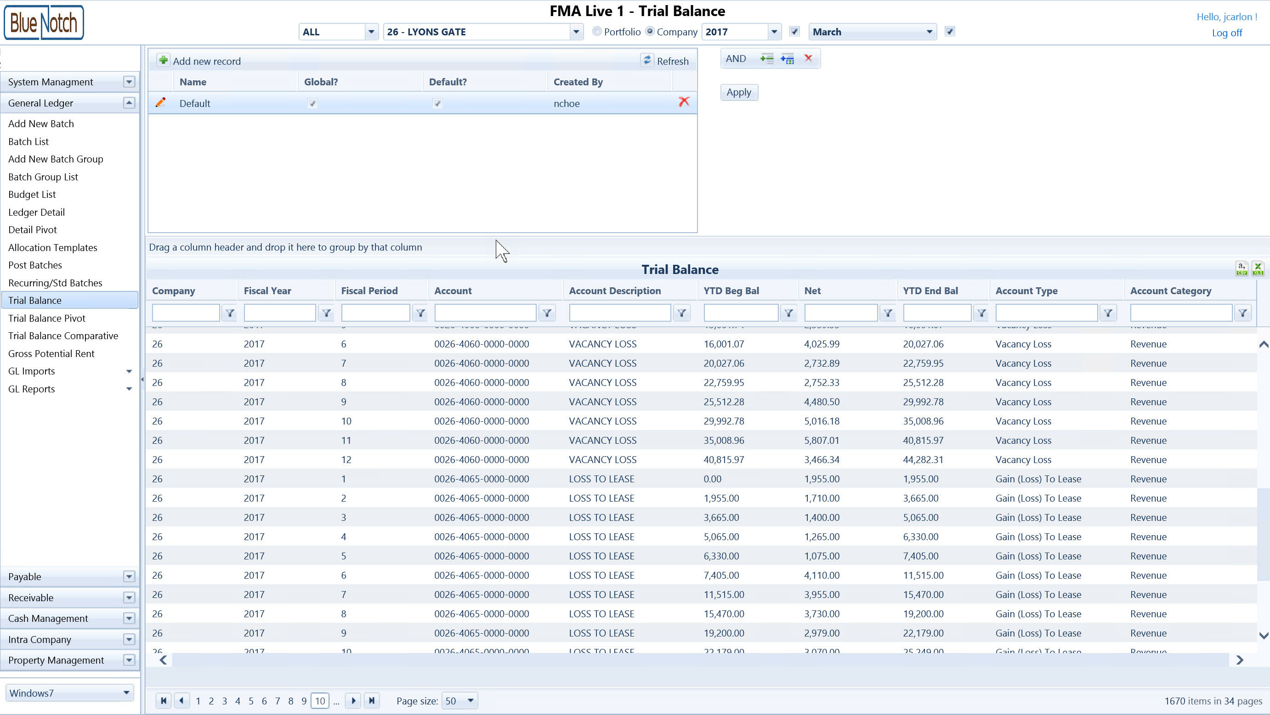Expand the Payable section
The height and width of the screenshot is (715, 1270).
[129, 576]
